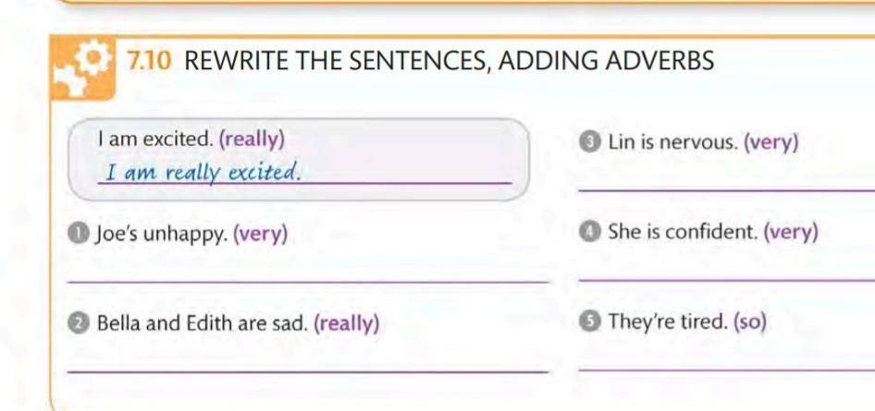
Task: Click the number 1 bullet beside Joe's unhappy
Action: (80, 235)
